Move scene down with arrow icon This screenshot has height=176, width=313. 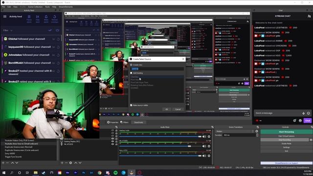pyautogui.click(x=17, y=163)
